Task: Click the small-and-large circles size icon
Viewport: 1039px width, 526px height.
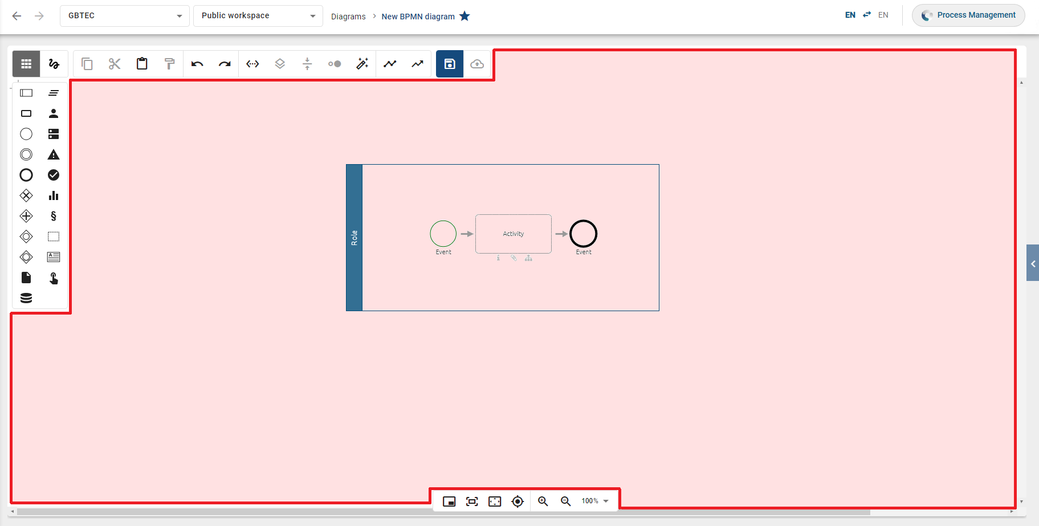Action: (335, 64)
